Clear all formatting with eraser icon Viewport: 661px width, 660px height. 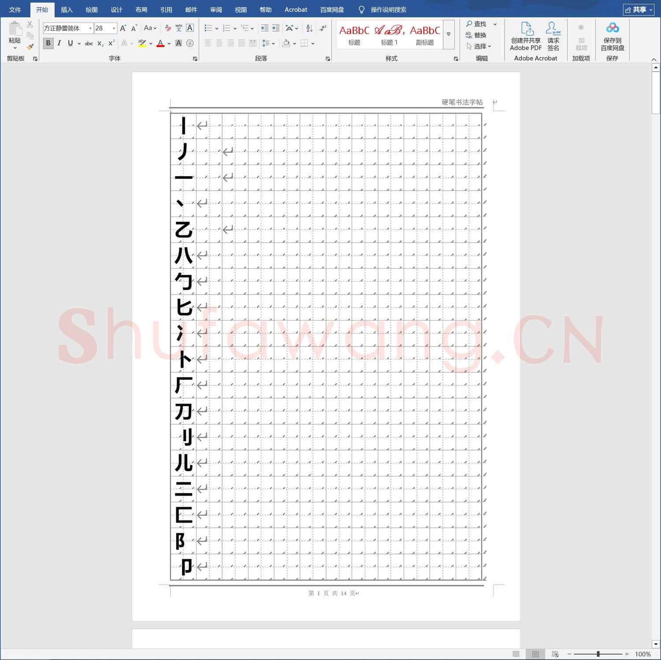168,28
